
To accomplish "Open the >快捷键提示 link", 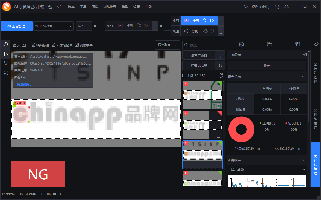I will [x=24, y=84].
